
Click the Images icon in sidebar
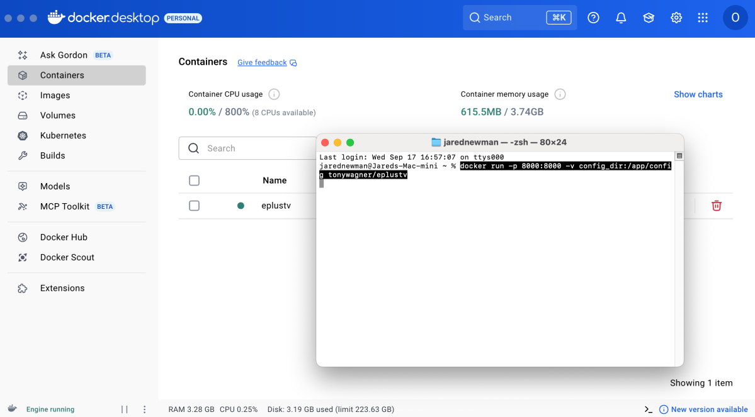tap(23, 95)
